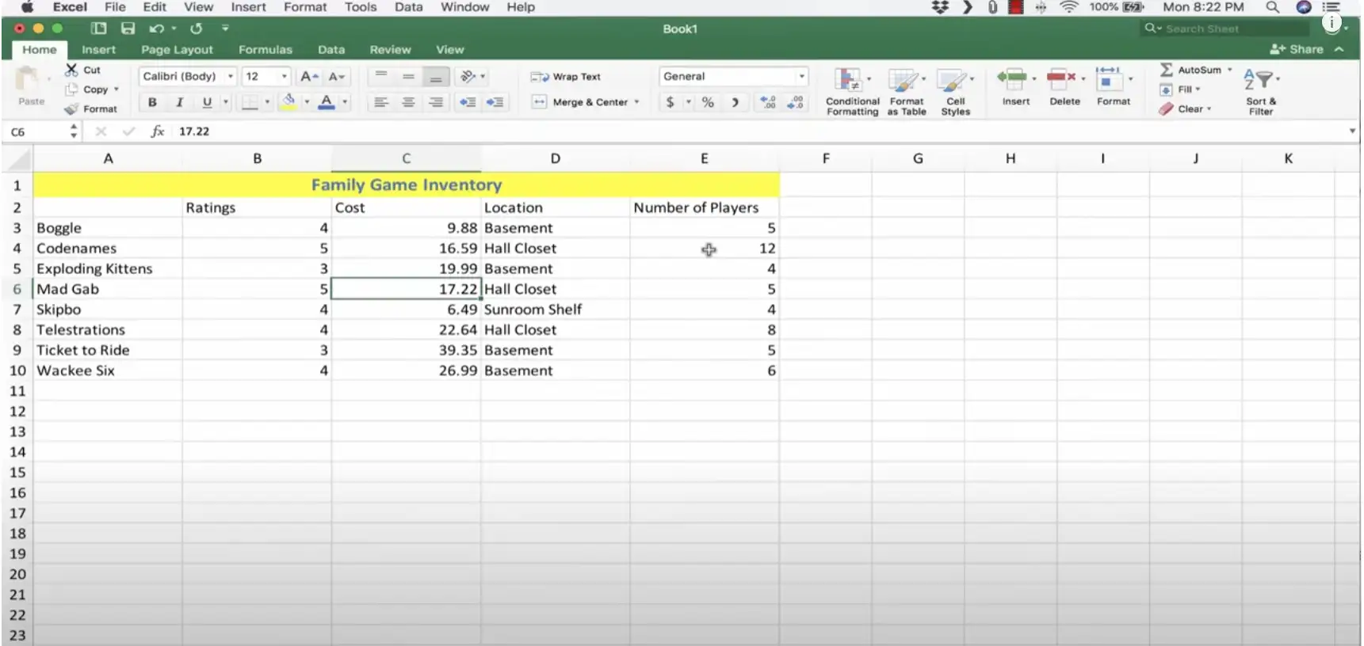
Task: Expand the General number format dropdown
Action: click(801, 77)
